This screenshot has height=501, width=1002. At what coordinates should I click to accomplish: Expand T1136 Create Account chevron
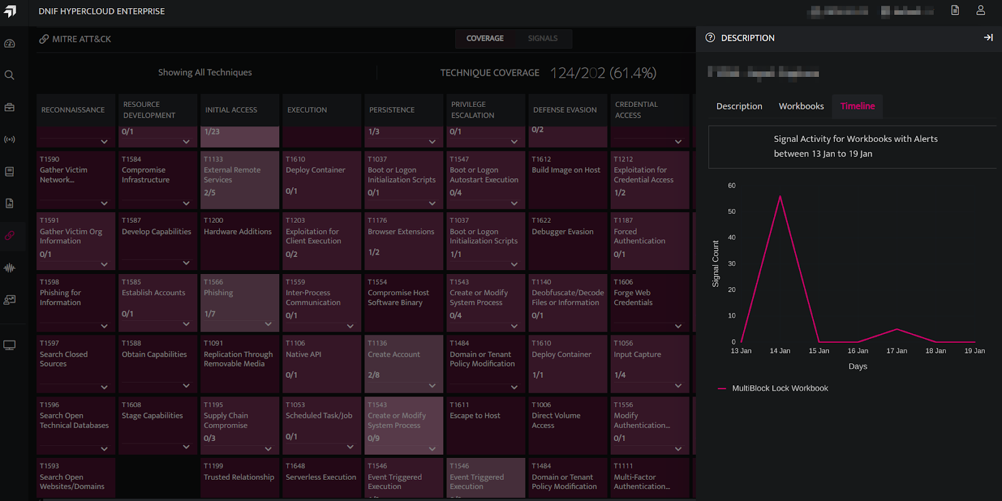click(x=432, y=386)
